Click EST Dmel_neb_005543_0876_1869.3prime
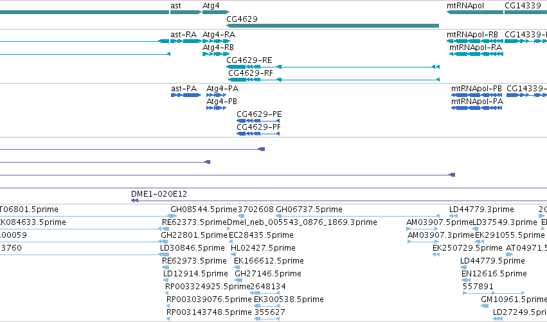The width and height of the screenshot is (547, 322). pyautogui.click(x=301, y=222)
